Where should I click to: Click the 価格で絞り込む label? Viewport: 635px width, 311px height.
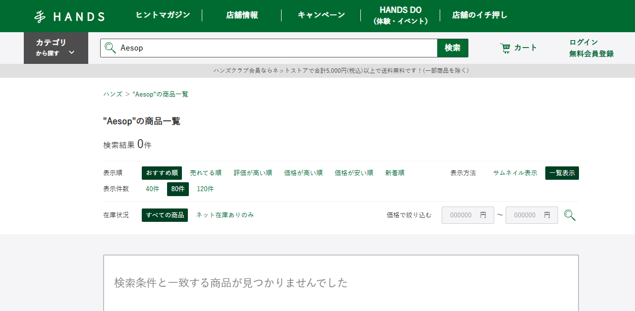coord(409,215)
